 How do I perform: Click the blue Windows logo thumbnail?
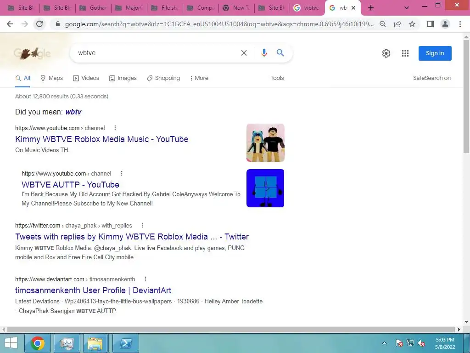[x=265, y=188]
